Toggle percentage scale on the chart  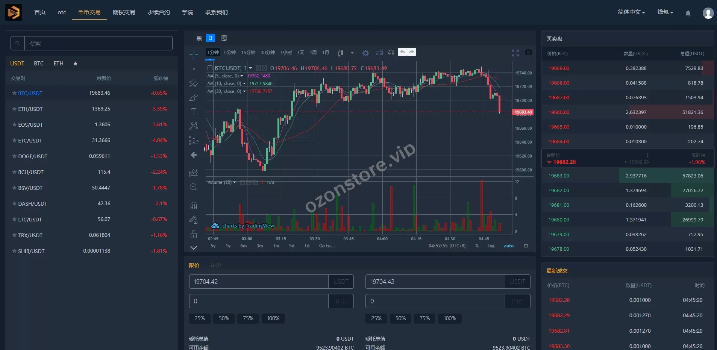click(477, 246)
